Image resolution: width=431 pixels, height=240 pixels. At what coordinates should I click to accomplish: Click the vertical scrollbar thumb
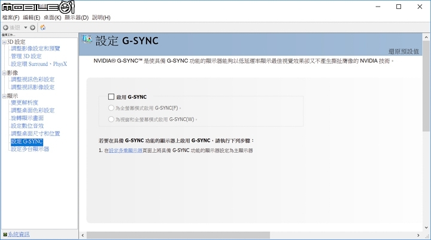click(426, 86)
